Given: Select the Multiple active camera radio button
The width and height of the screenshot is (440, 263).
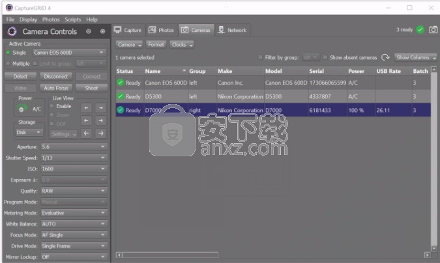Looking at the screenshot, I should click(x=8, y=64).
